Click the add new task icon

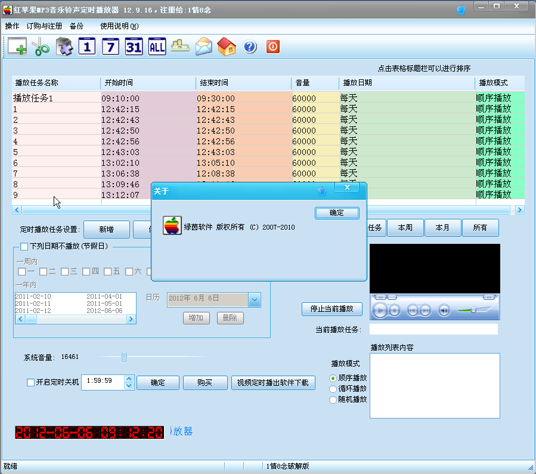click(17, 46)
